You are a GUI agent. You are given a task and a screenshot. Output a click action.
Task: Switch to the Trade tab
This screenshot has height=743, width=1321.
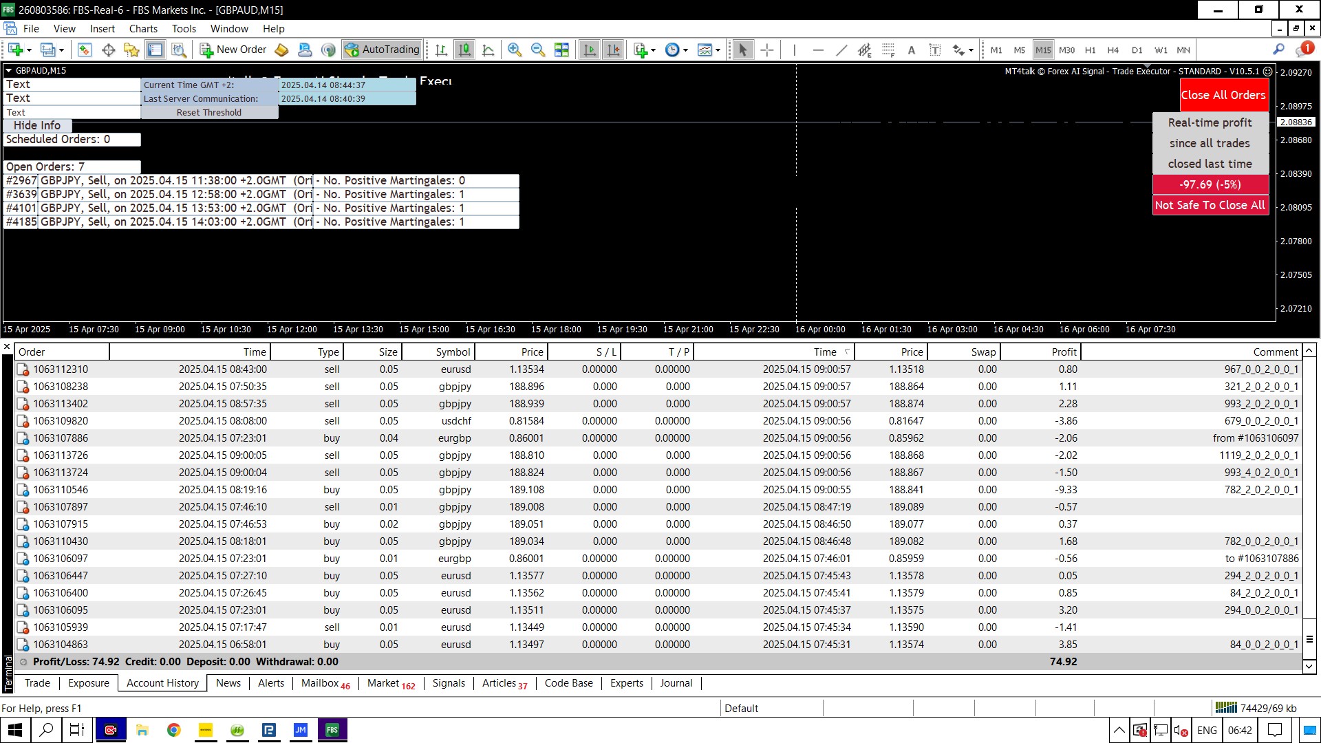coord(37,683)
